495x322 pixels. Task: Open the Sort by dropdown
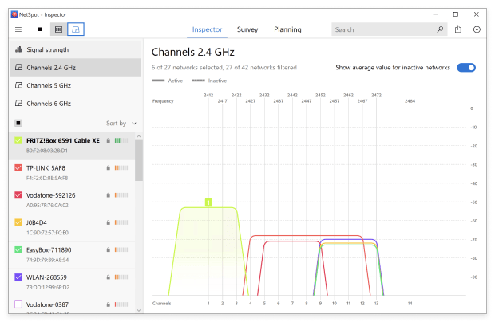tap(121, 124)
